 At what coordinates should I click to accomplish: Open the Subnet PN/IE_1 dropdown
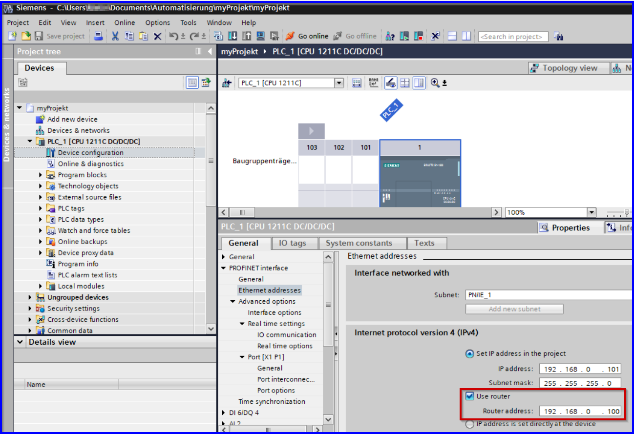tap(548, 295)
